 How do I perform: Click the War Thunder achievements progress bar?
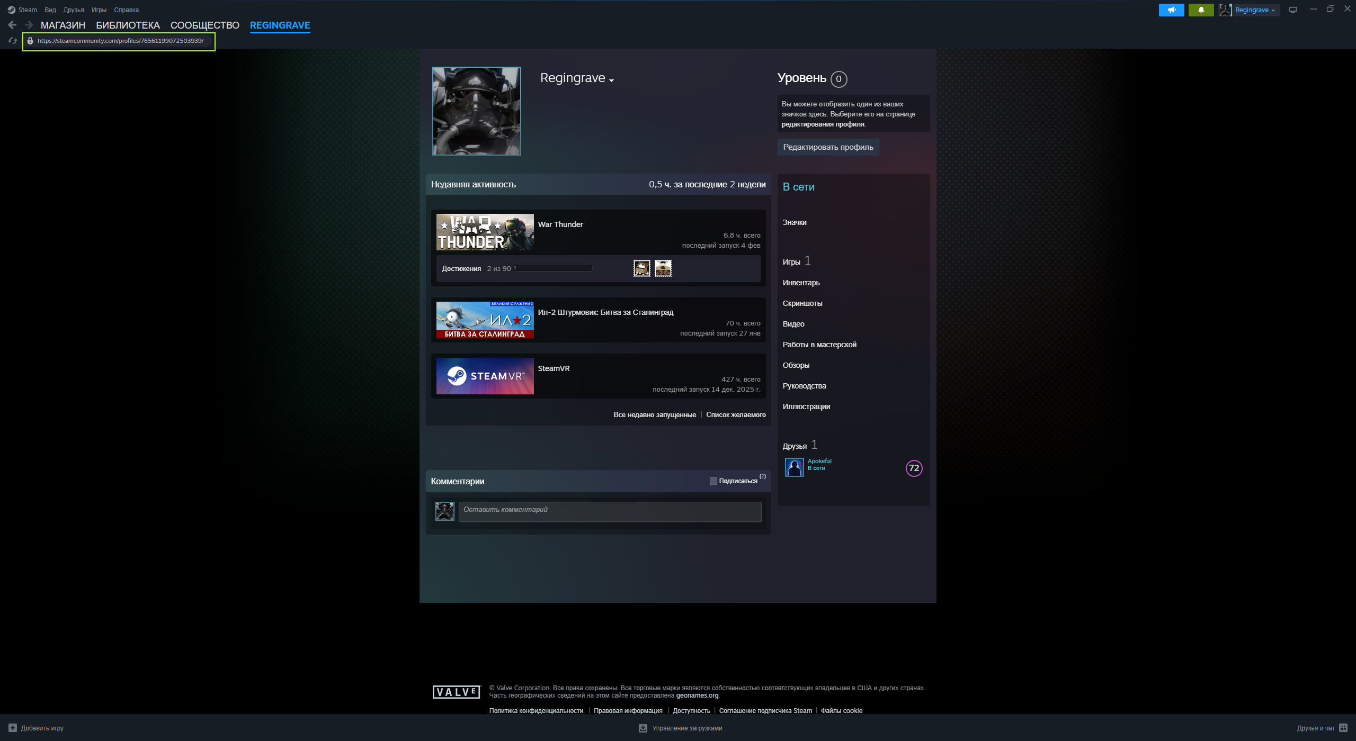pos(553,268)
